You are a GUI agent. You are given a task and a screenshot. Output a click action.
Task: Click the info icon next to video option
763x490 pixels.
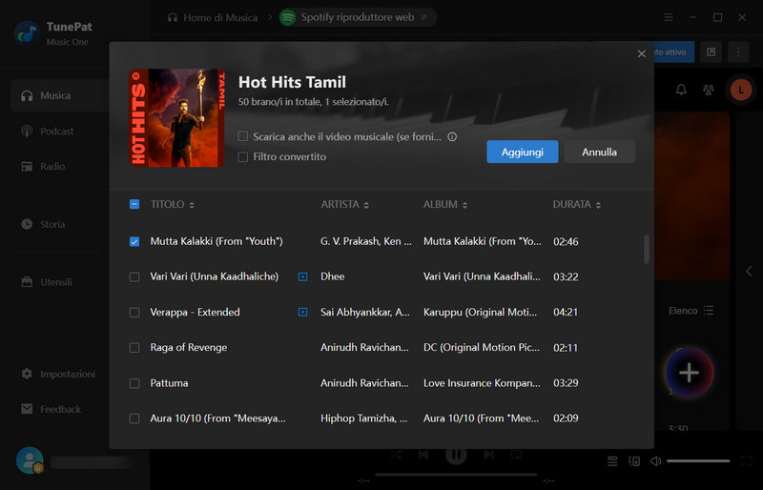(452, 136)
